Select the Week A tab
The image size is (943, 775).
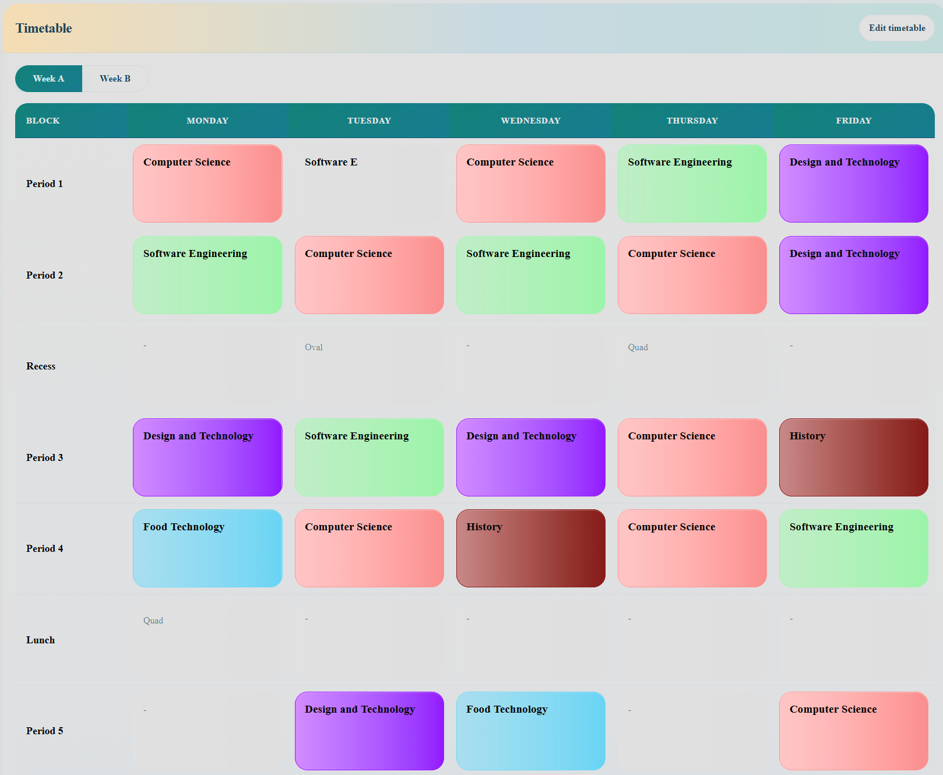[x=48, y=78]
